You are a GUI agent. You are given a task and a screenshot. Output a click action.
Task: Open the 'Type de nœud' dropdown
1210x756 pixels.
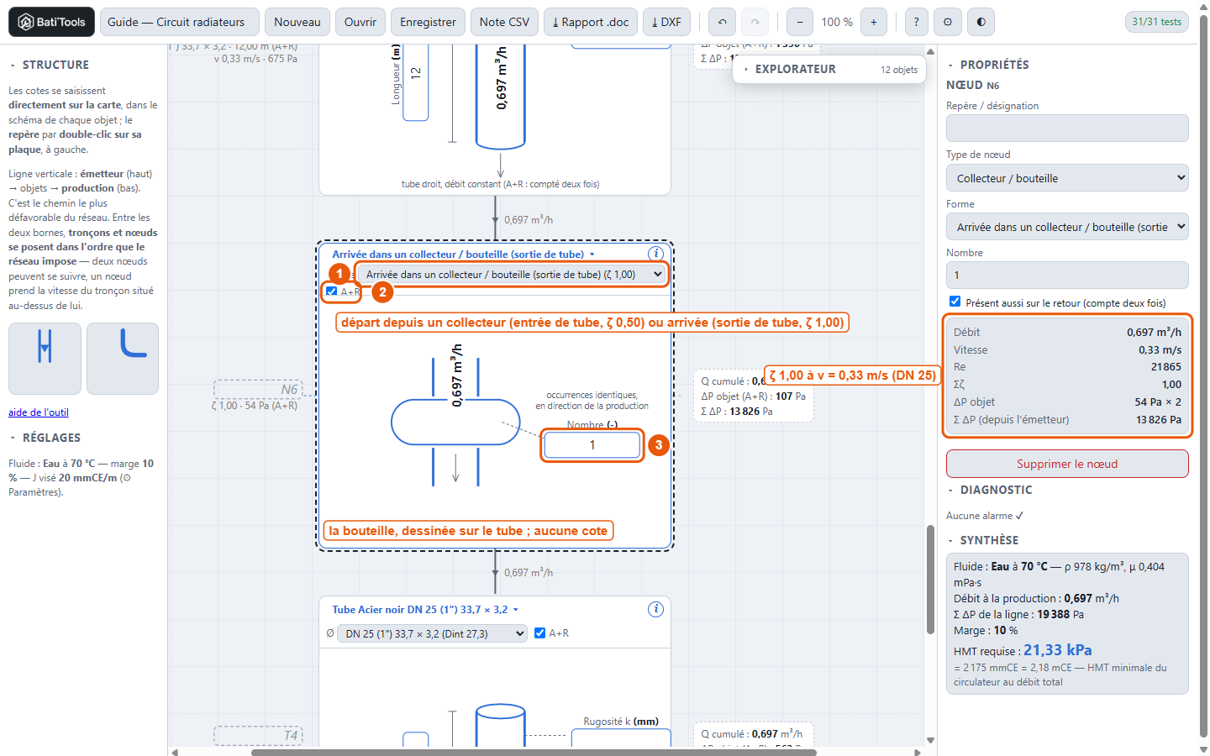(1067, 178)
